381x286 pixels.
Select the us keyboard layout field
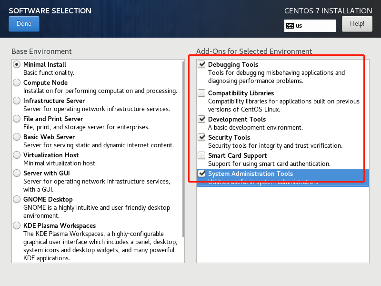point(314,26)
